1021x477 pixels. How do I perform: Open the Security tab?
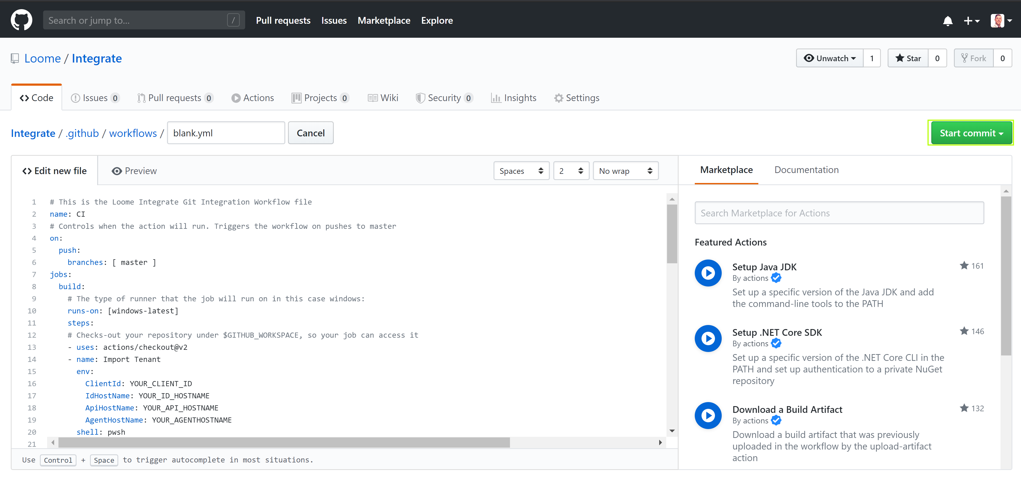point(444,98)
